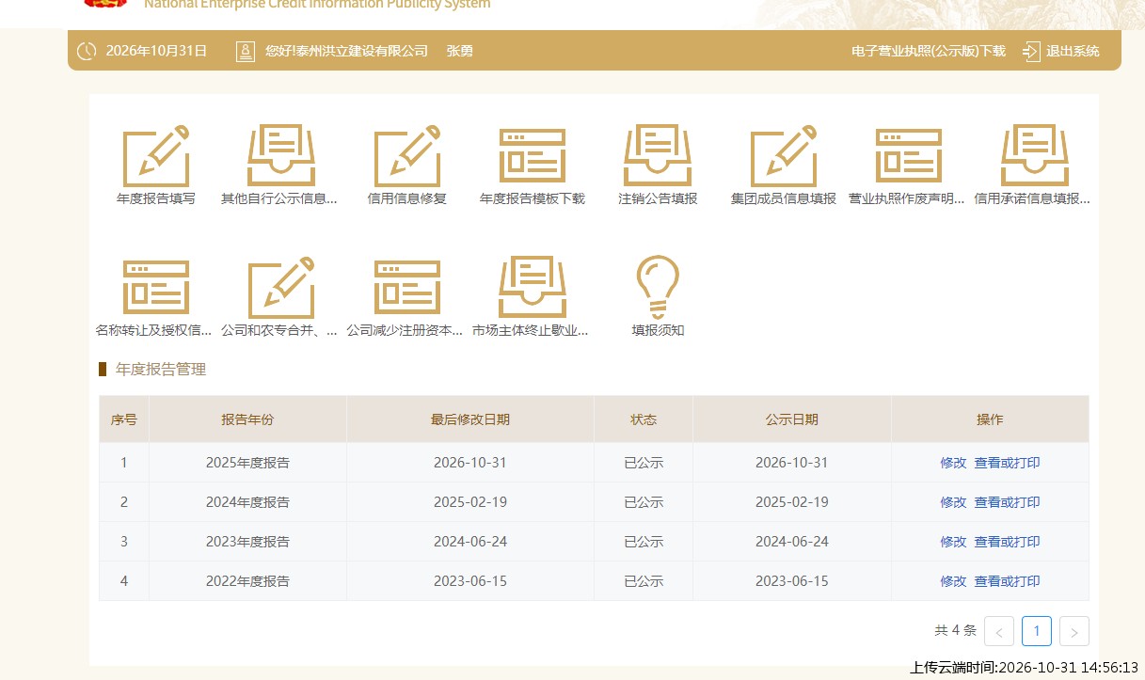
Task: Click 2026年10月31日 date in header
Action: pos(157,51)
